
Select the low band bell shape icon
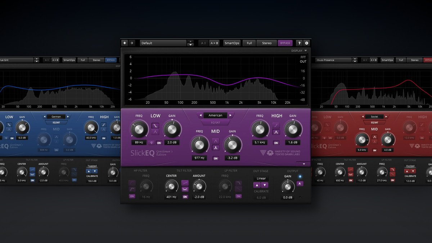coord(155,132)
